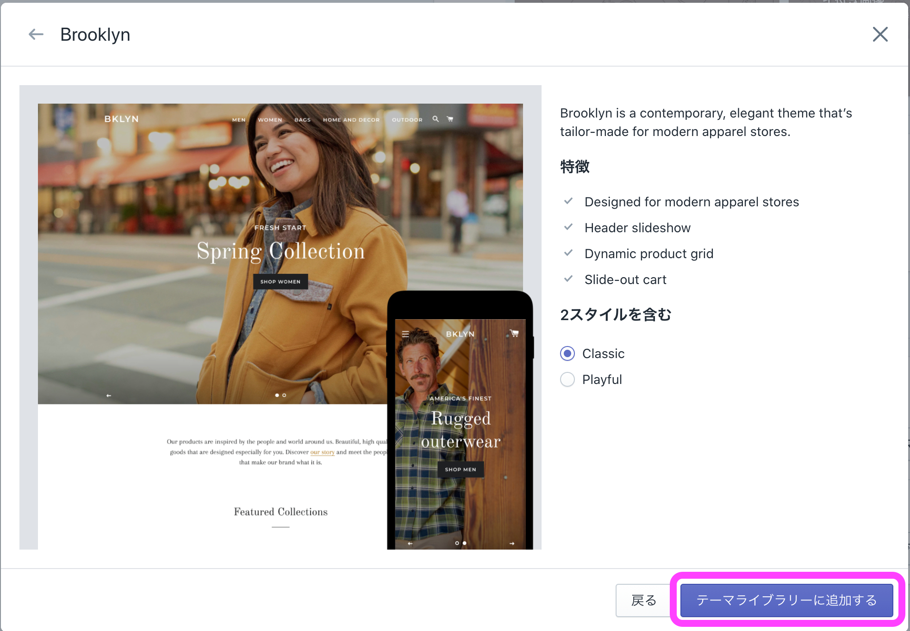The width and height of the screenshot is (910, 631).
Task: Click hamburger menu icon in mobile preview
Action: pyautogui.click(x=405, y=334)
